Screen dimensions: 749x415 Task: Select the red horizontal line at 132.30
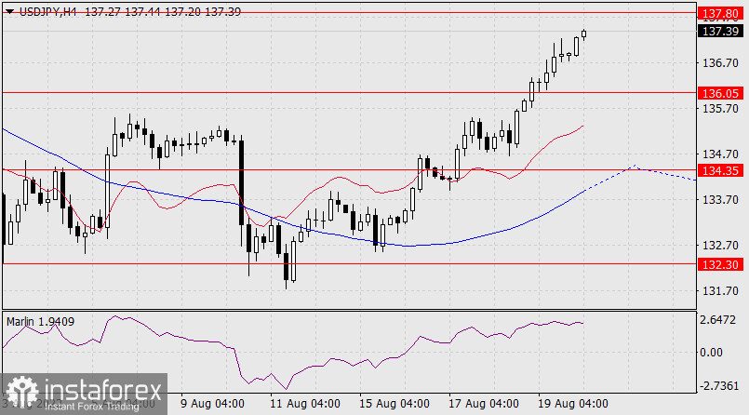(349, 263)
